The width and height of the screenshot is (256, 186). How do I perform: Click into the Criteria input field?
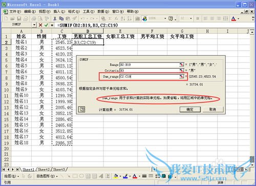point(150,70)
